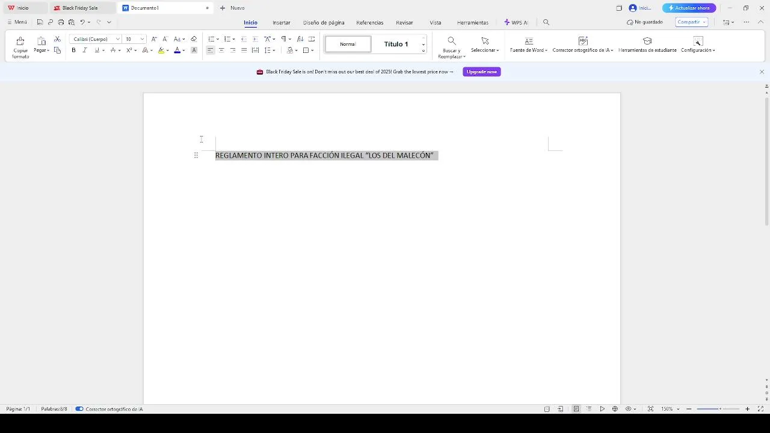Open the Herramientas tab
770x433 pixels.
tap(473, 23)
